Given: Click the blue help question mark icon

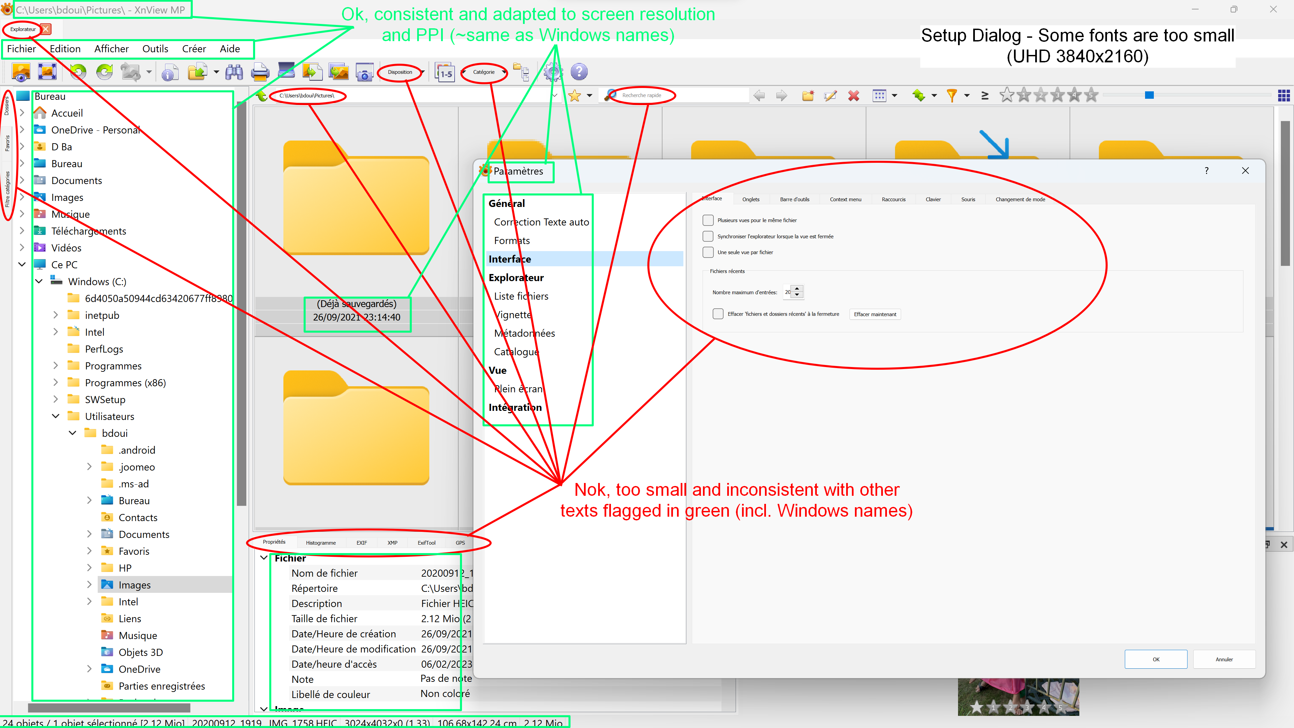Looking at the screenshot, I should pyautogui.click(x=579, y=72).
